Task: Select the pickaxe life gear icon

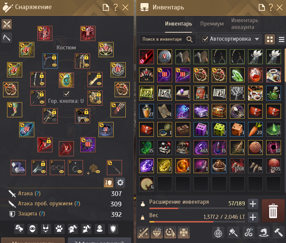Action: [x=7, y=38]
